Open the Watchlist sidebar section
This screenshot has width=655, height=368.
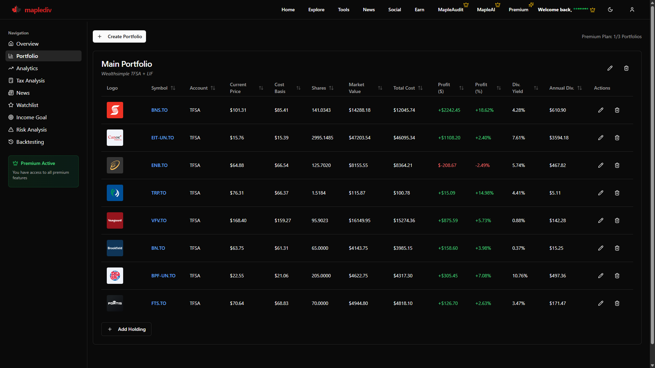27,105
